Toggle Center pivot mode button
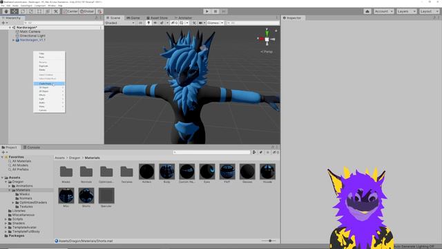Screen dimensions: 442x249 (x=70, y=11)
